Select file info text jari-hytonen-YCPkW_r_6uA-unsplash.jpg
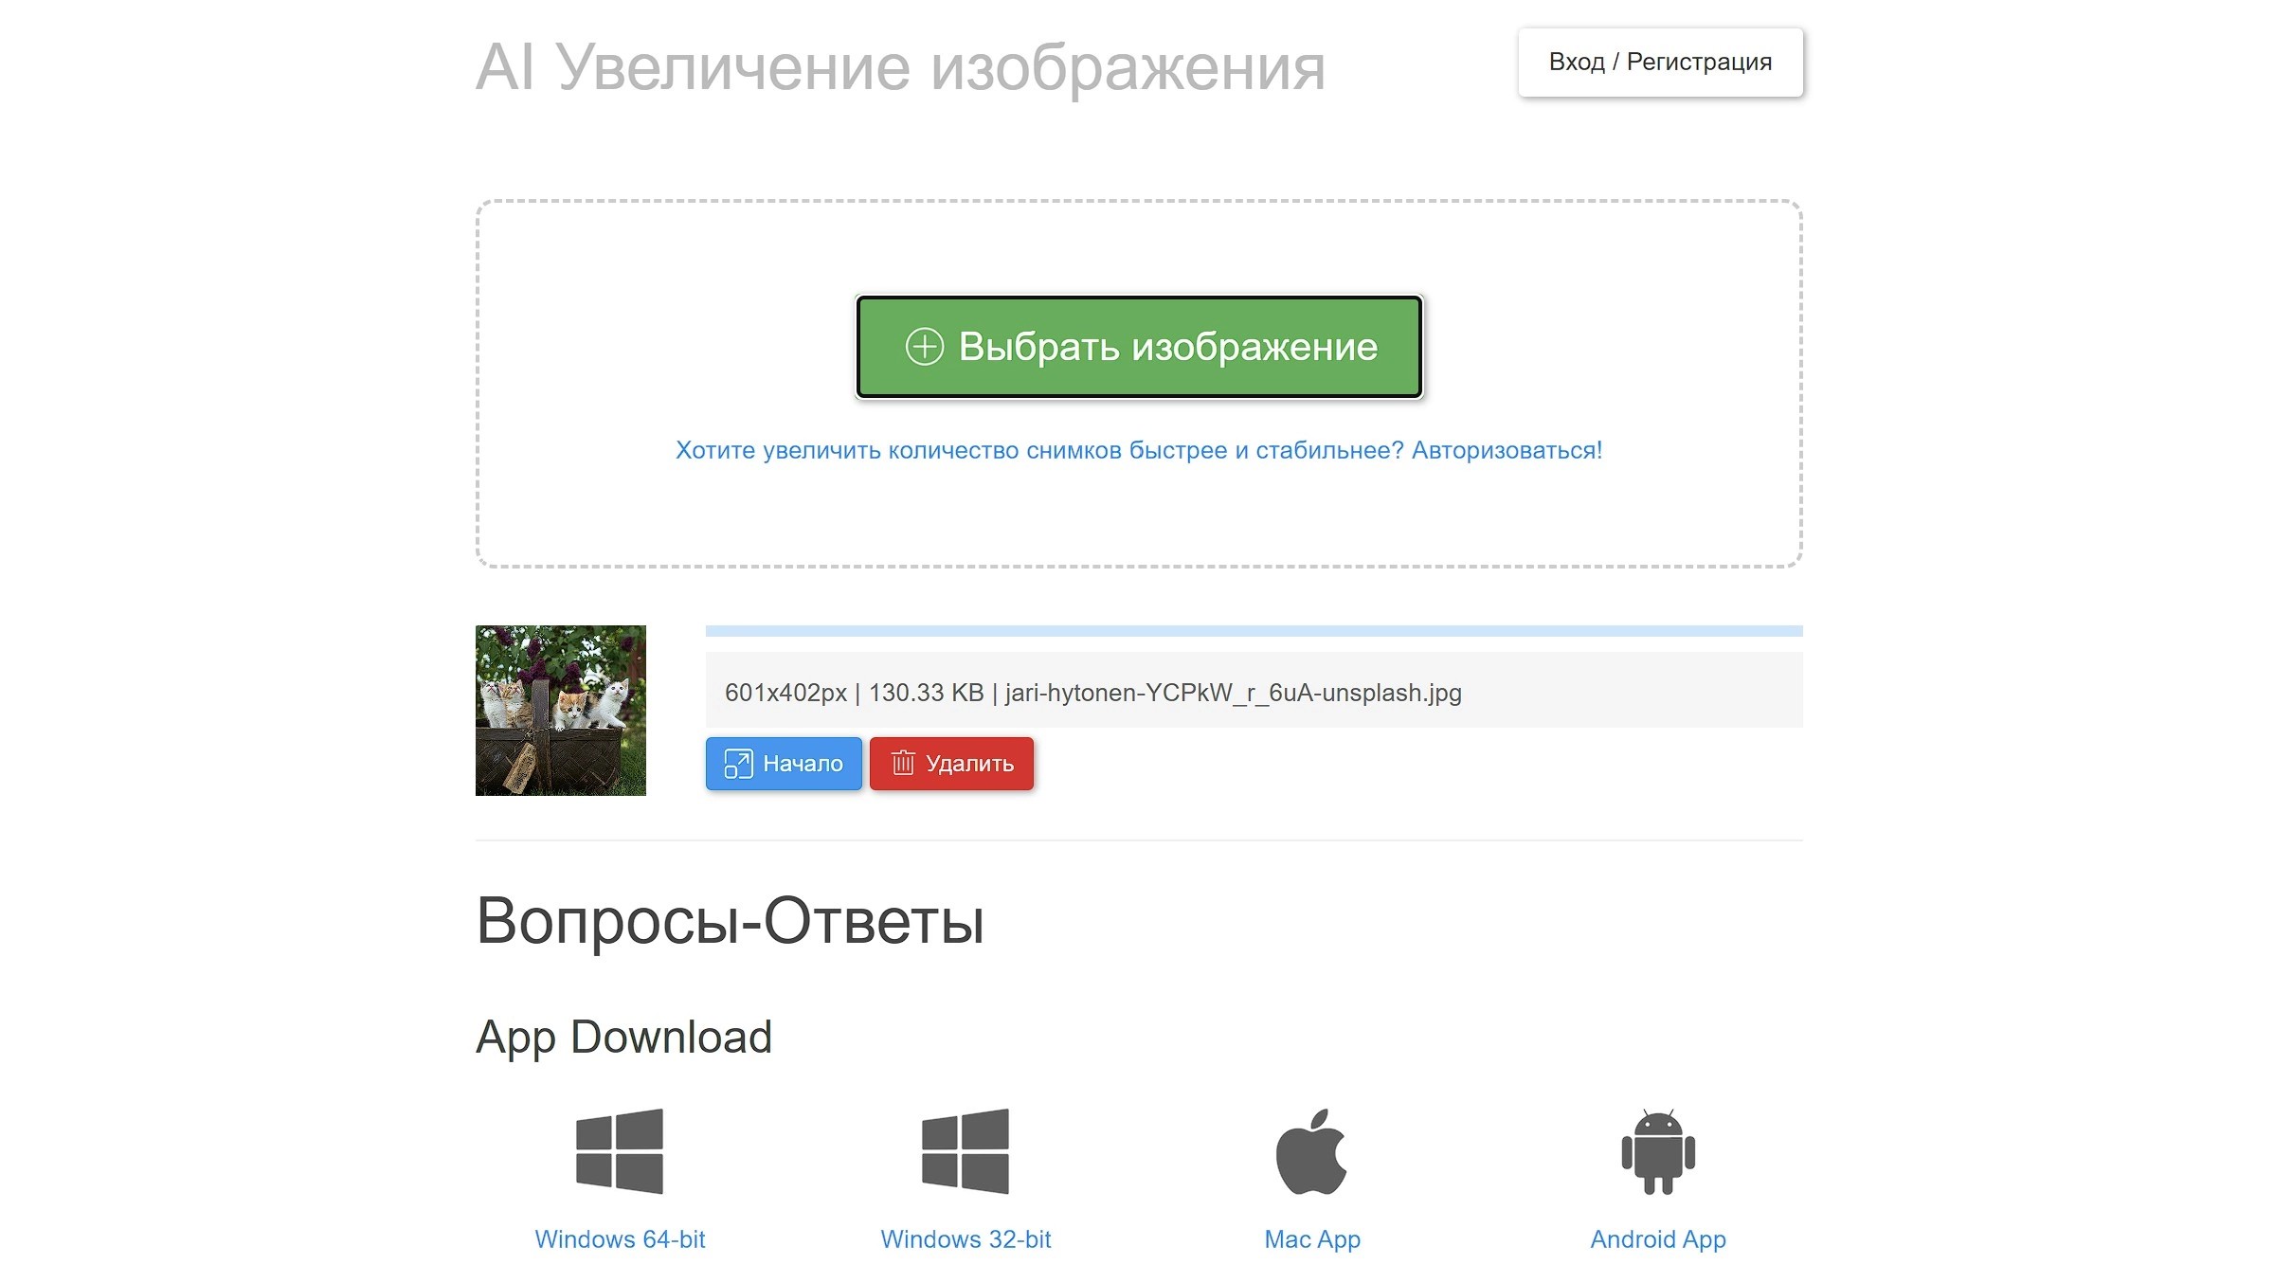 [x=1233, y=693]
